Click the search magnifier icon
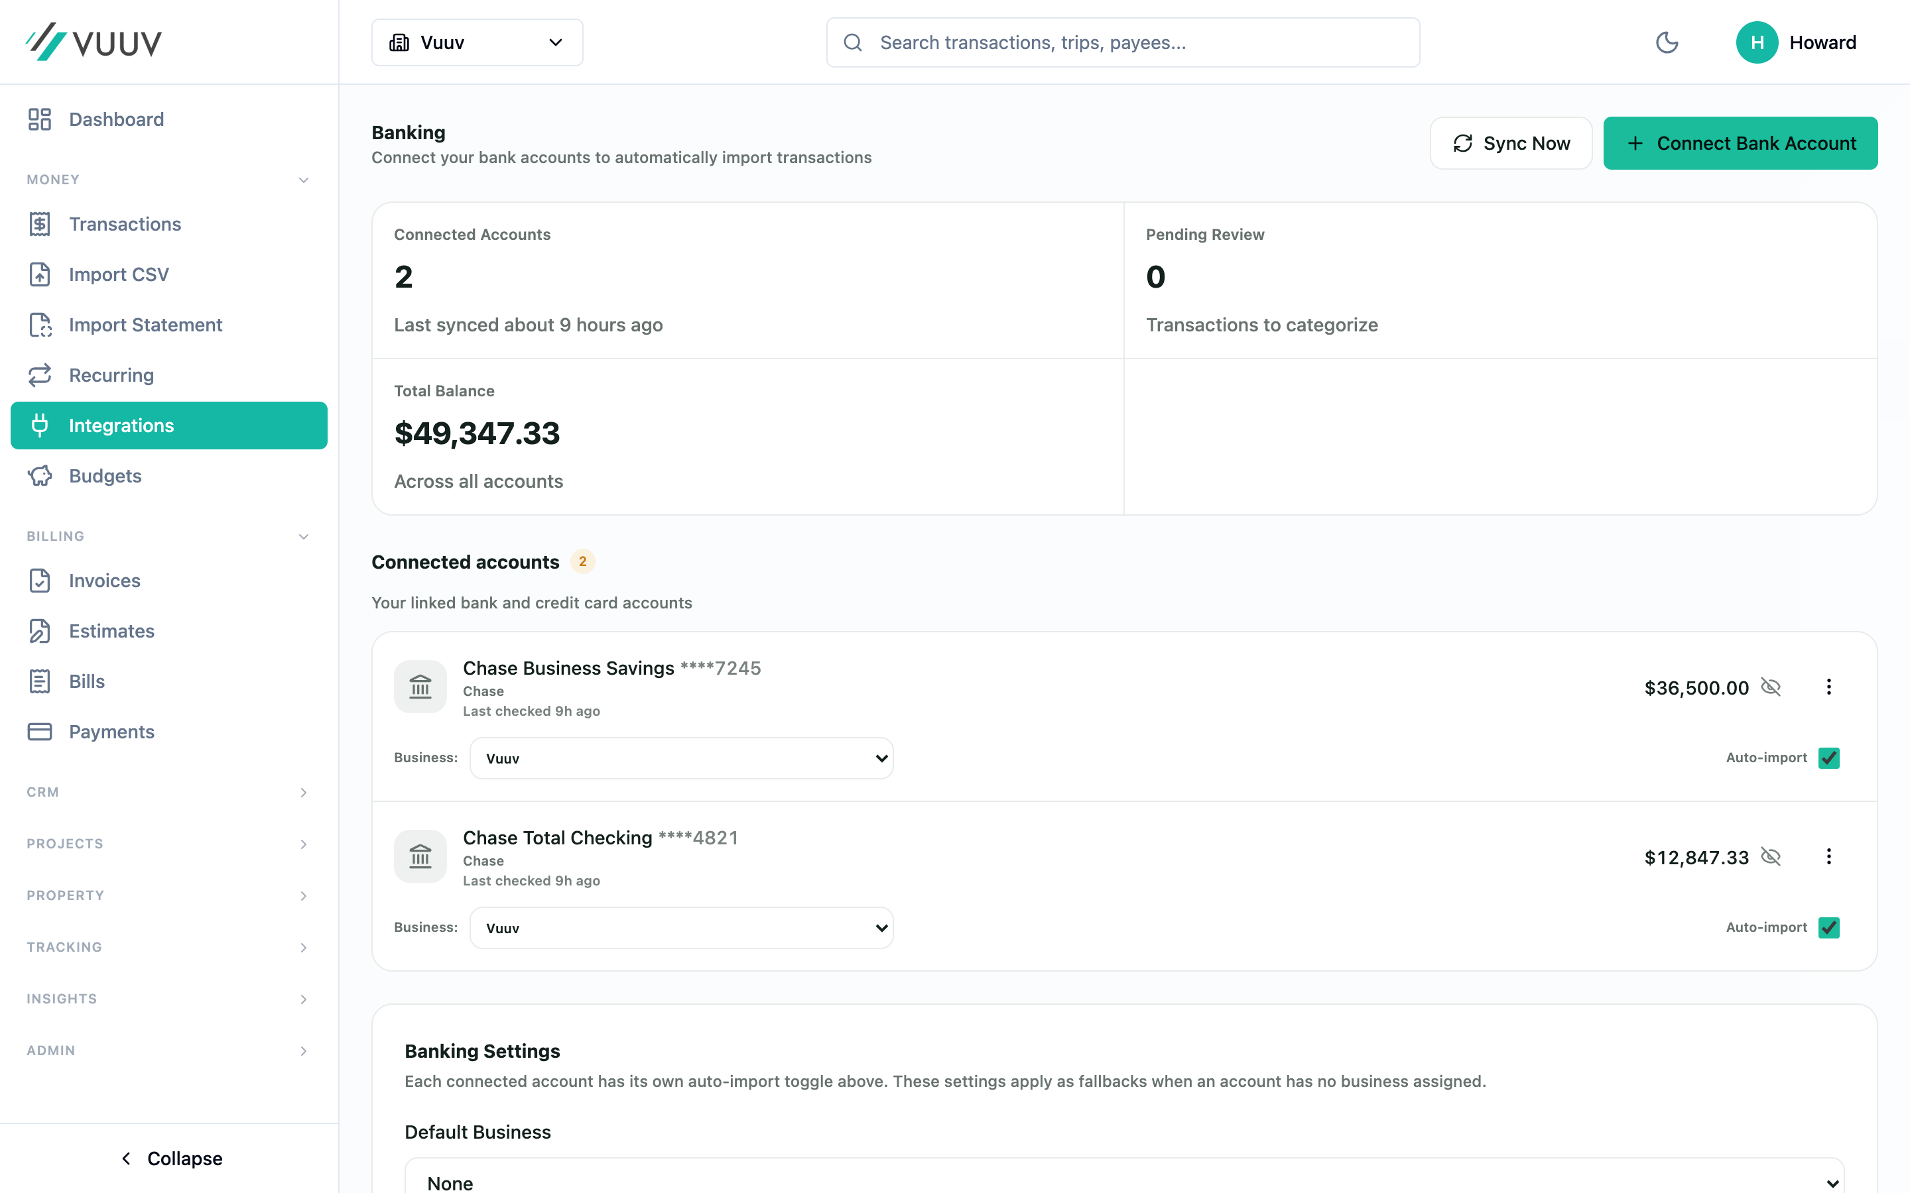The image size is (1910, 1193). pyautogui.click(x=852, y=42)
